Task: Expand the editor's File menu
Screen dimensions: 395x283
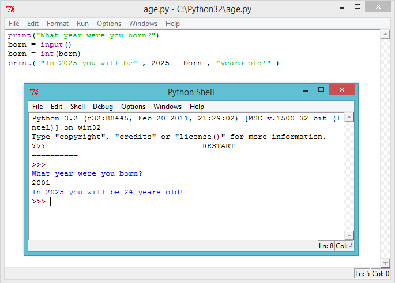Action: (14, 24)
